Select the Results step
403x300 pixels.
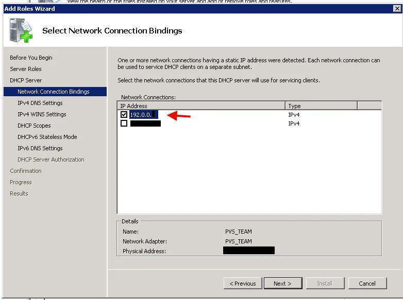19,193
